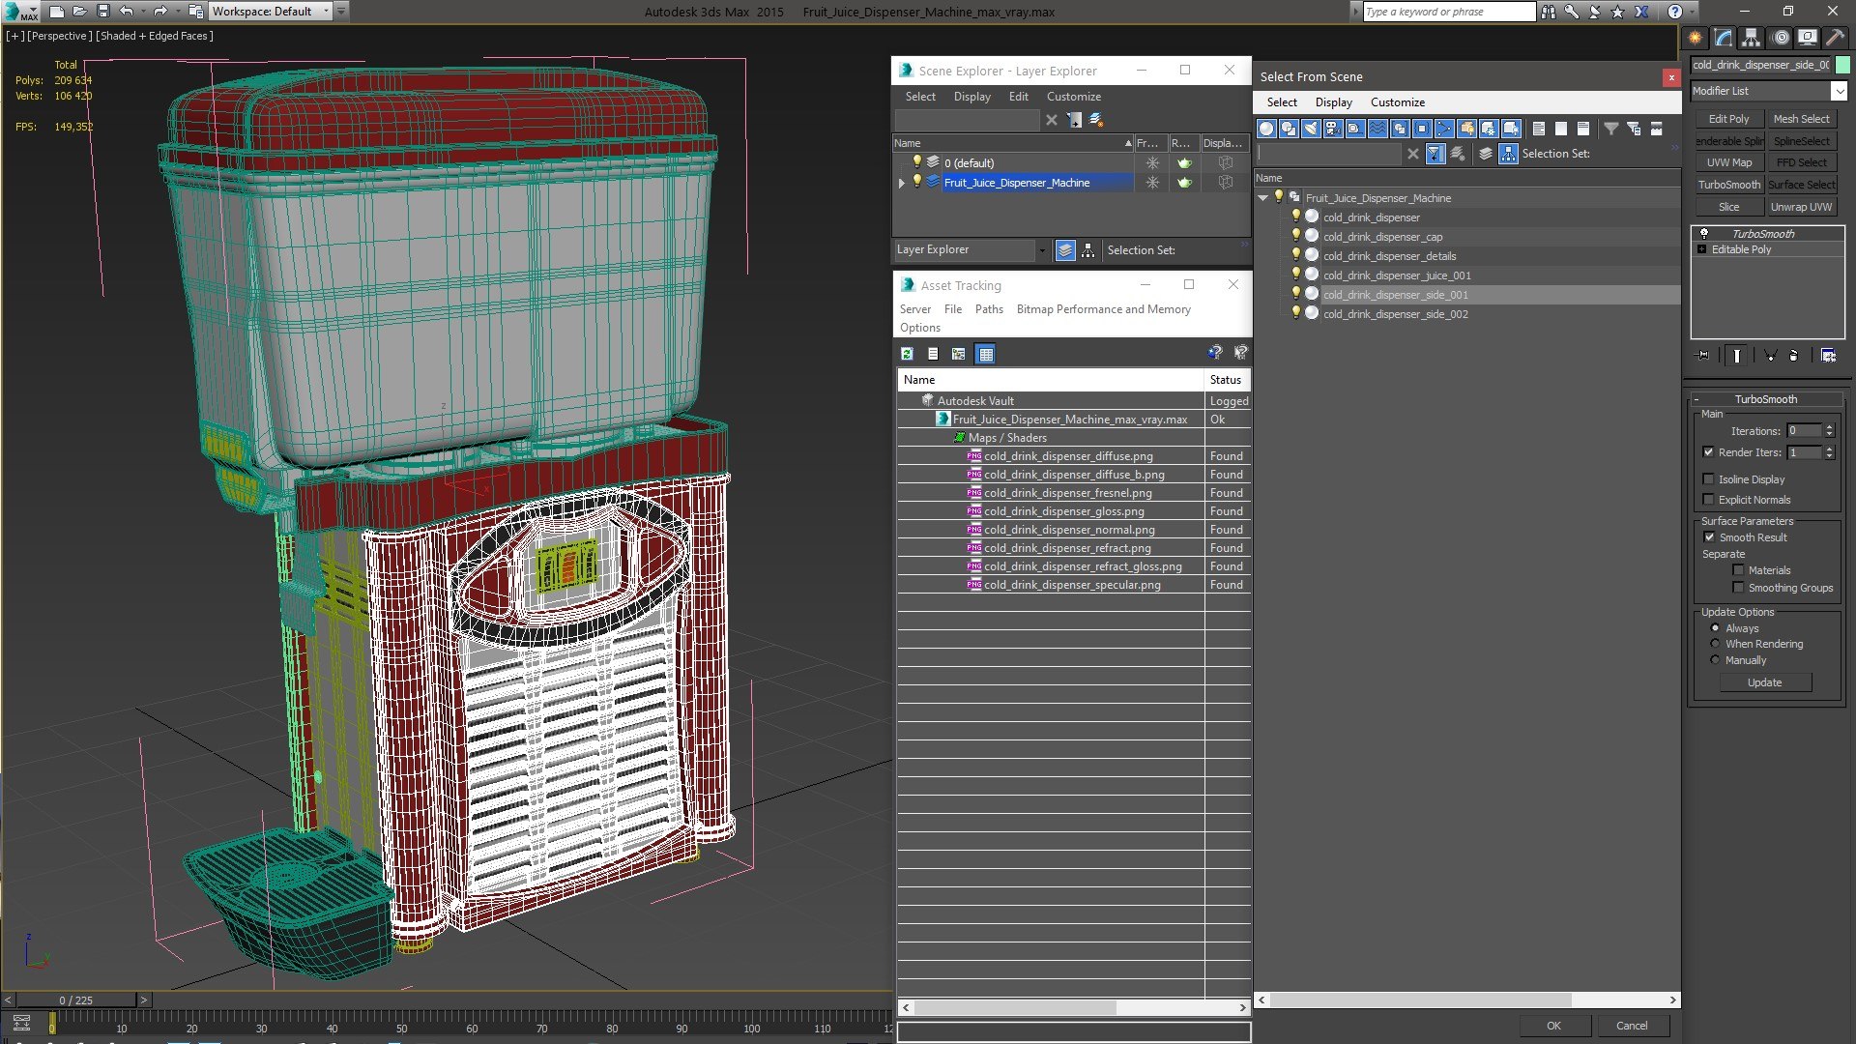
Task: Click OK in Select From Scene dialog
Action: coord(1552,1026)
